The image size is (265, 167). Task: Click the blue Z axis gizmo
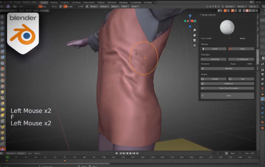190,16
